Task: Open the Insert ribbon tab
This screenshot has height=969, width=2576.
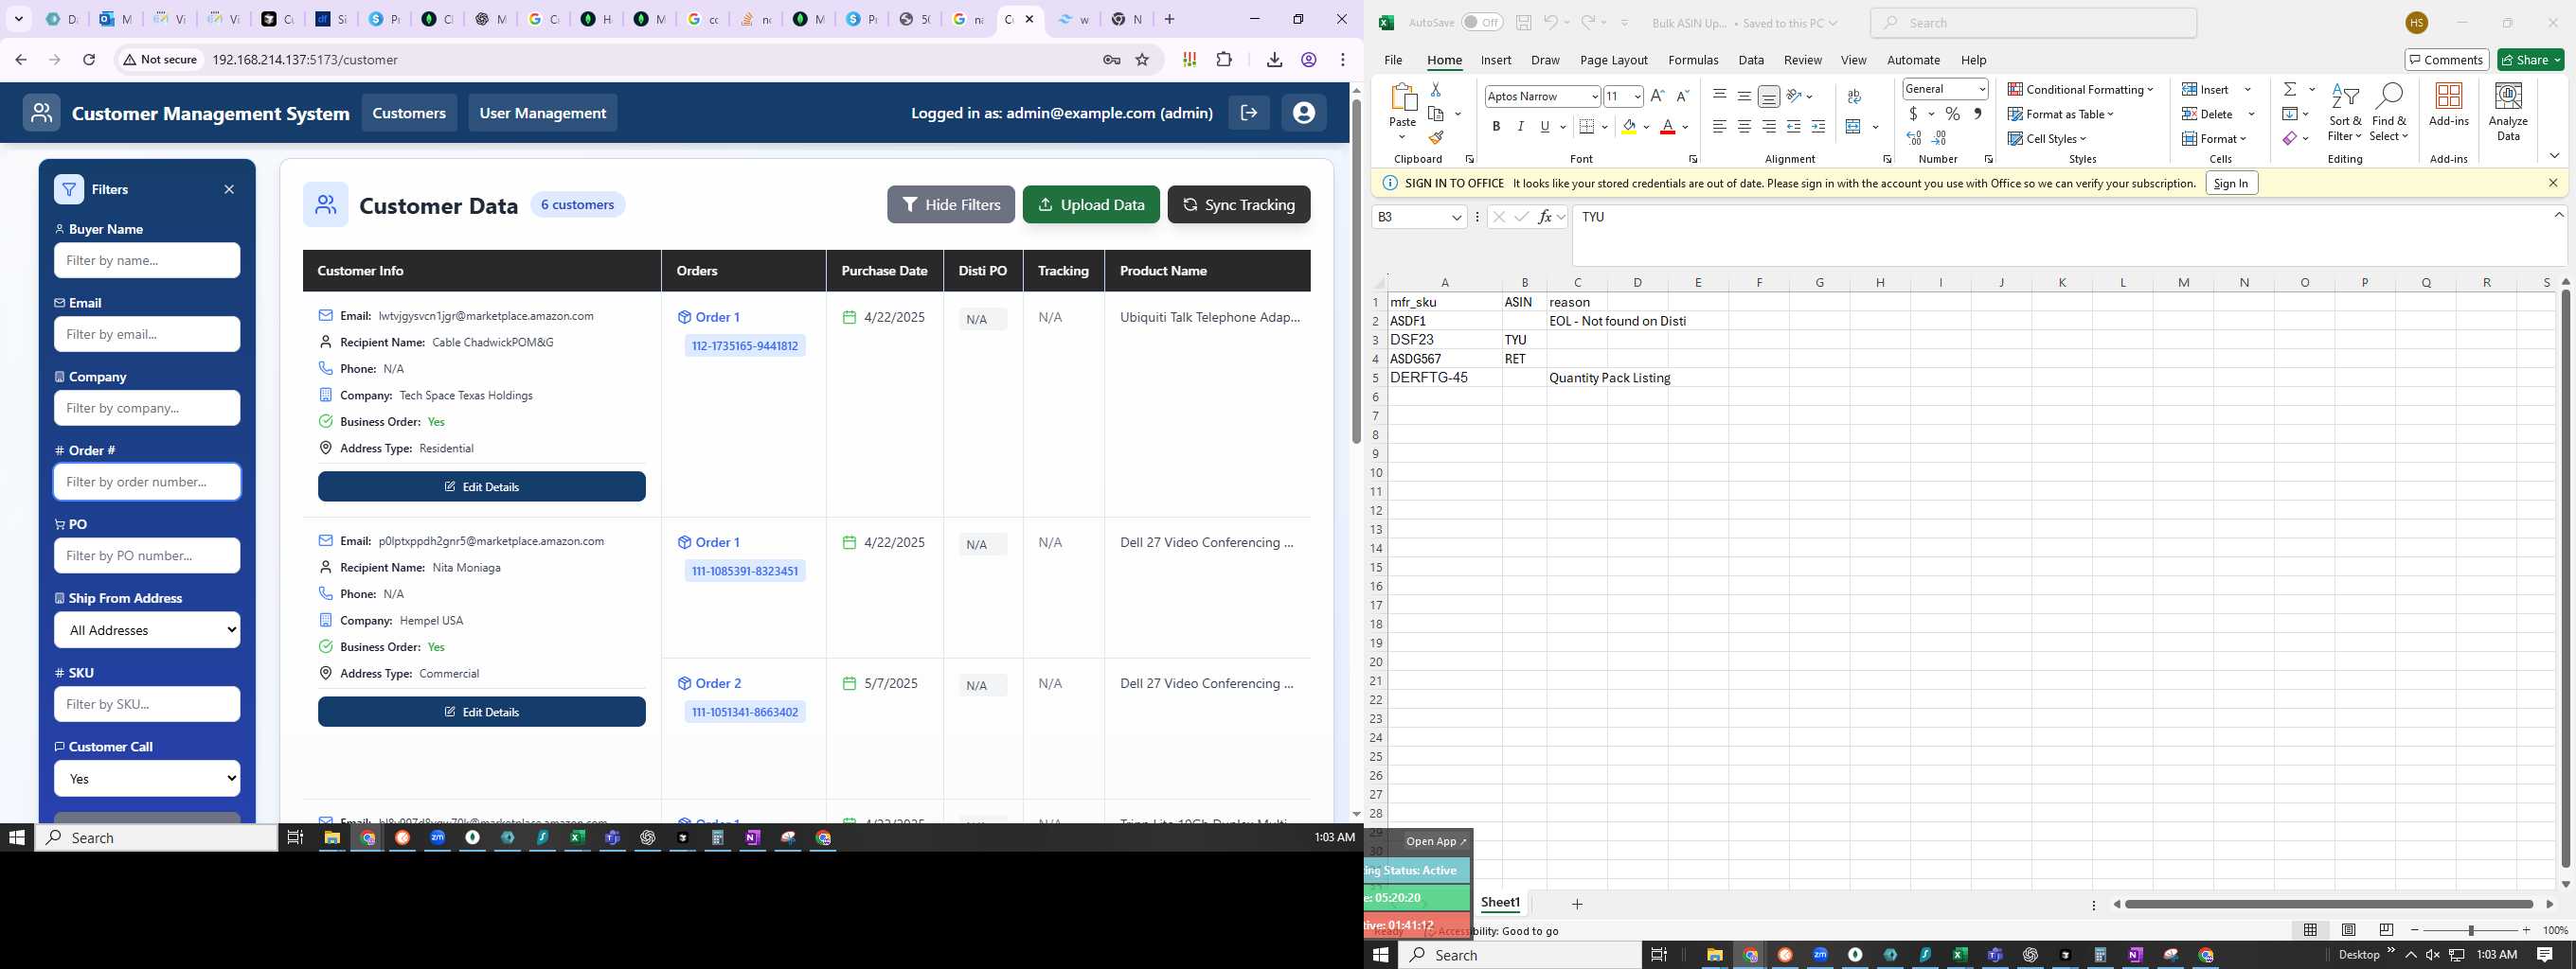Action: pos(1495,60)
